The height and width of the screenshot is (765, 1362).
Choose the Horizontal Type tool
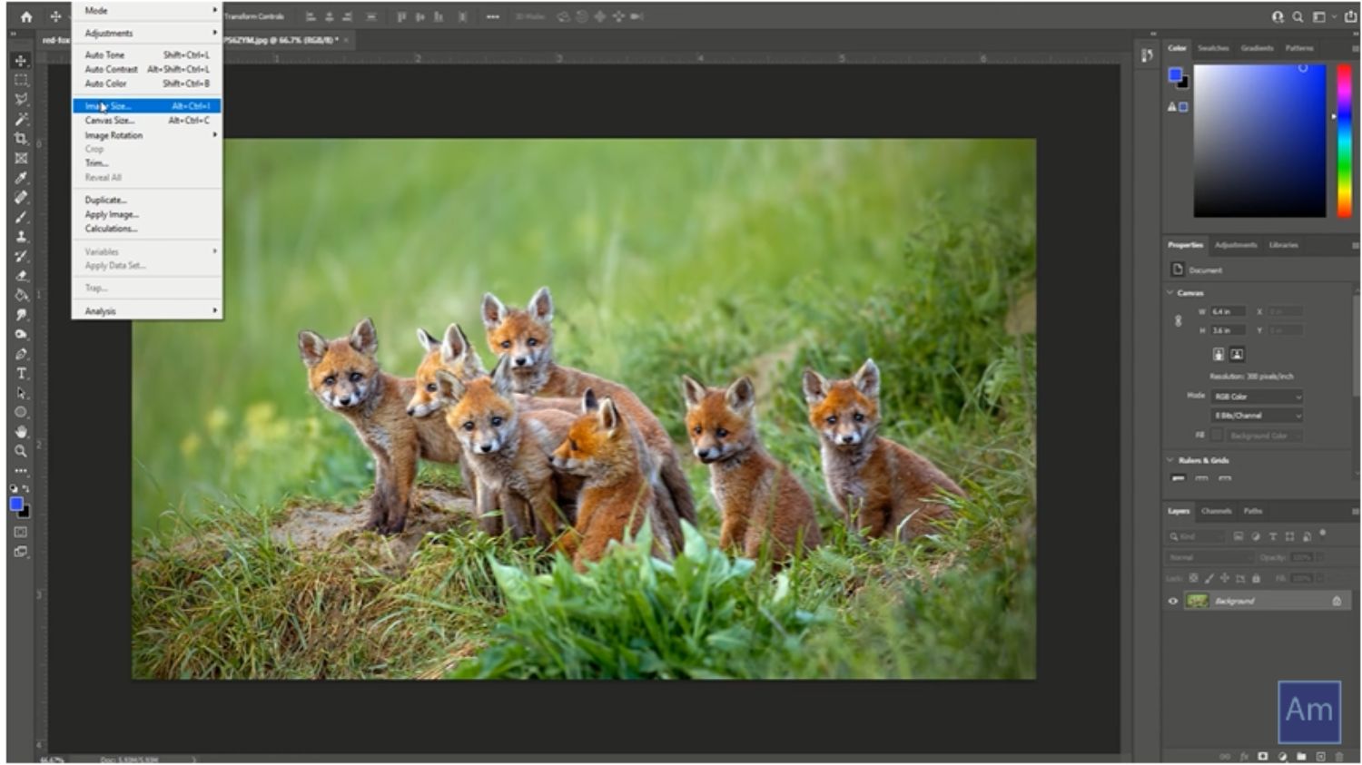point(21,374)
